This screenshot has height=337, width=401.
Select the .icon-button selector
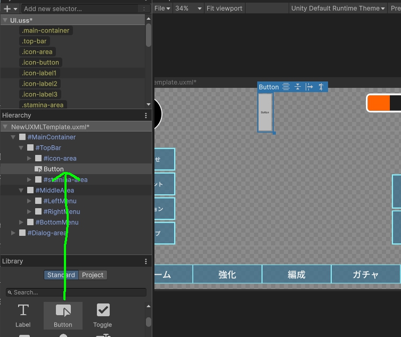pos(40,62)
